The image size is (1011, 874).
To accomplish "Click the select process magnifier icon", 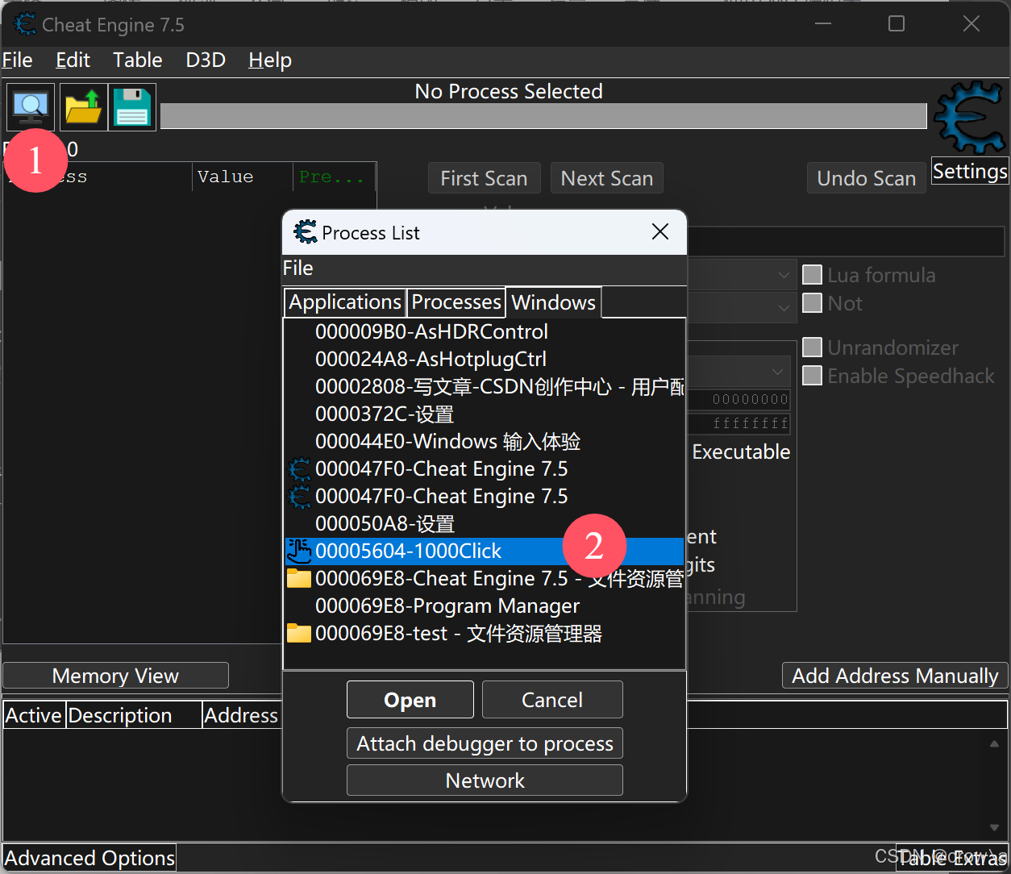I will 30,106.
